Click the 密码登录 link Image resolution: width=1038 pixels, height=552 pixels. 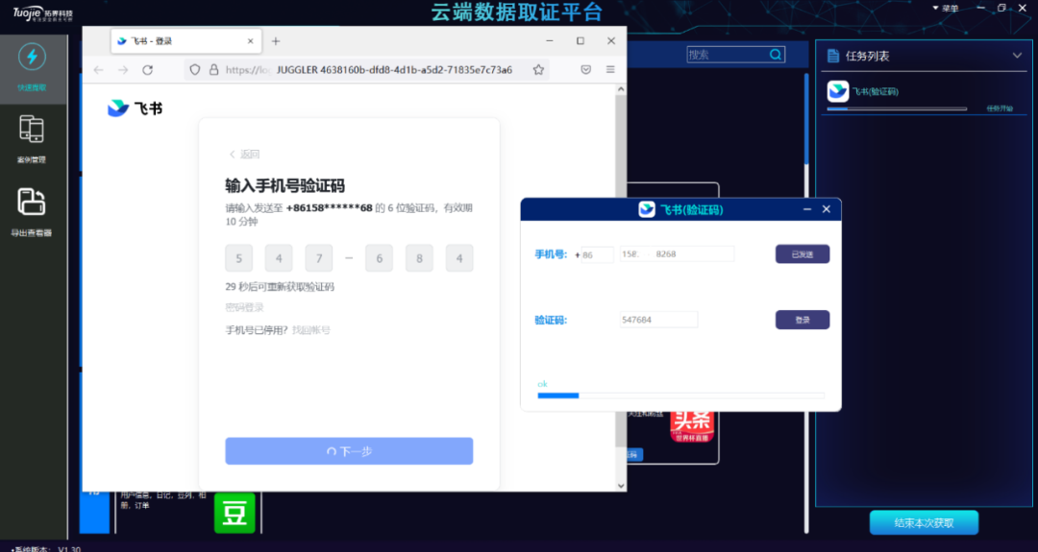pos(245,307)
